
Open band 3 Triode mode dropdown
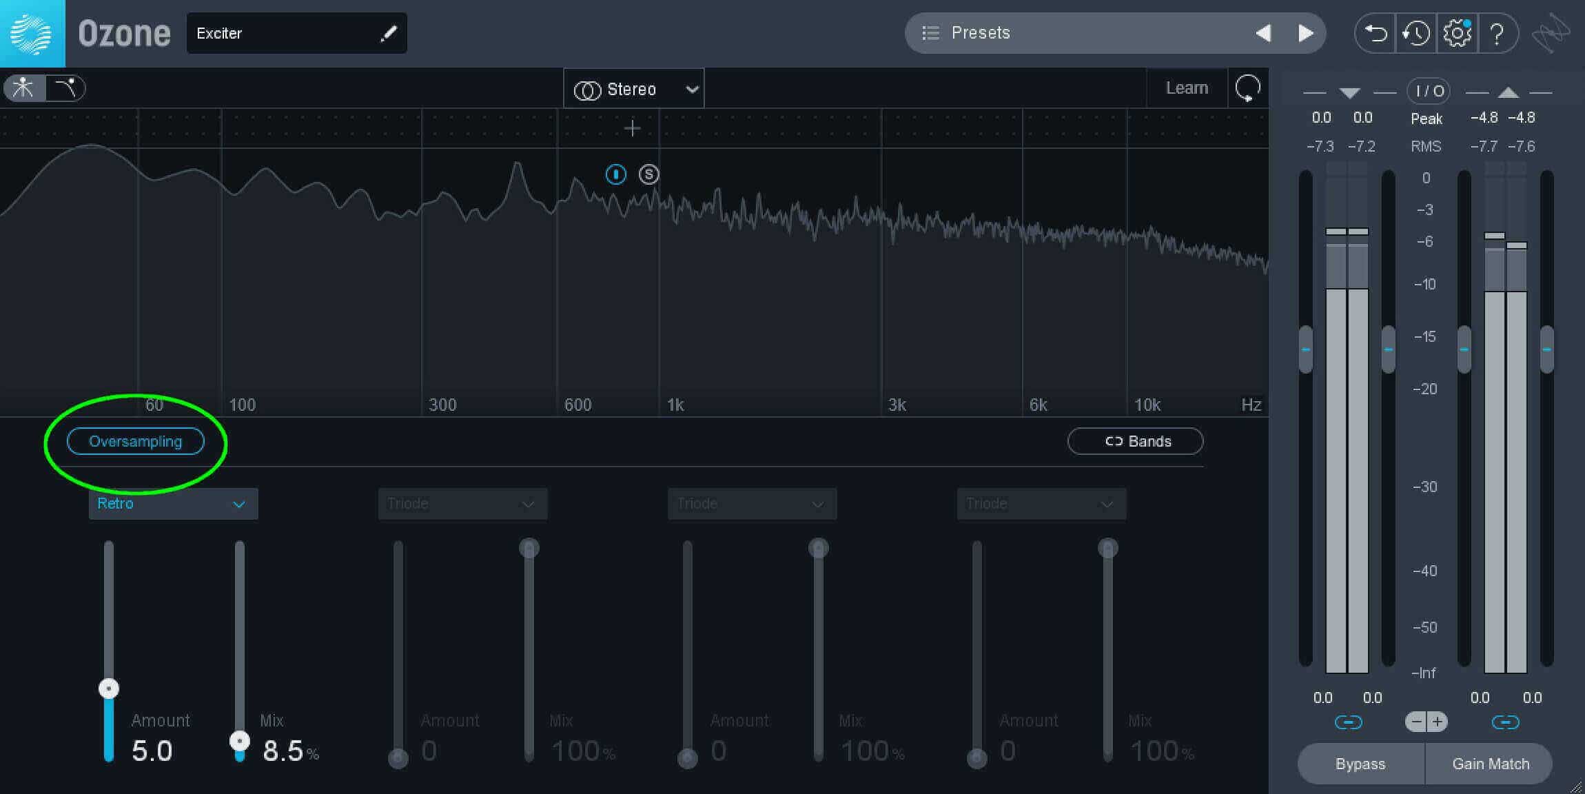click(x=752, y=504)
